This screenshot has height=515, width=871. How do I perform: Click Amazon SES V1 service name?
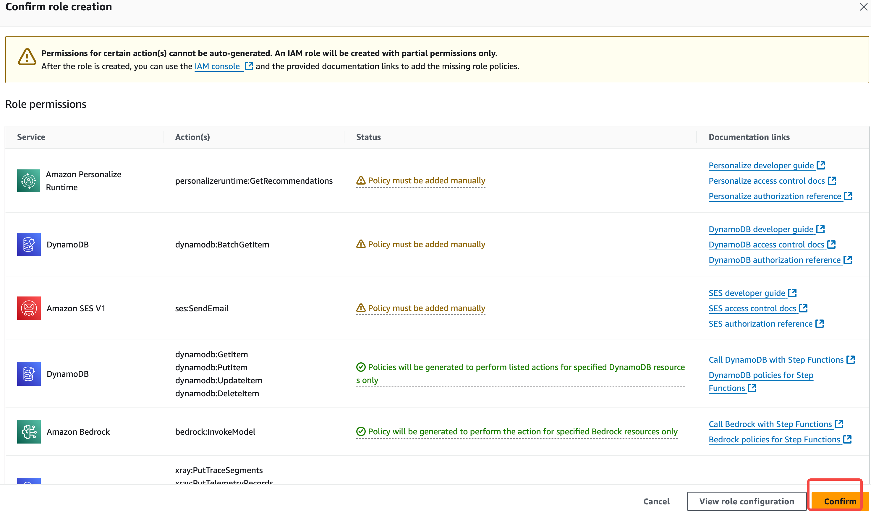(x=76, y=309)
